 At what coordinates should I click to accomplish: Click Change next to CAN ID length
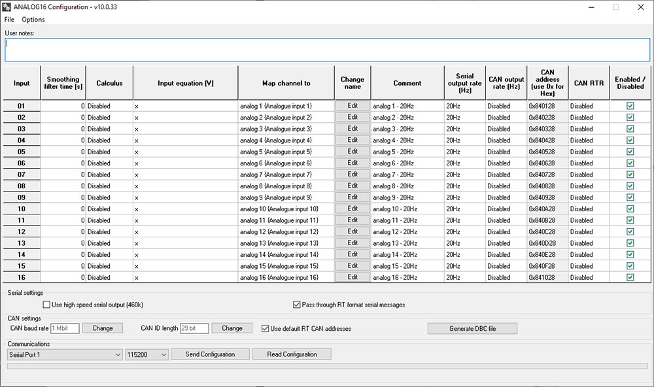pos(232,328)
